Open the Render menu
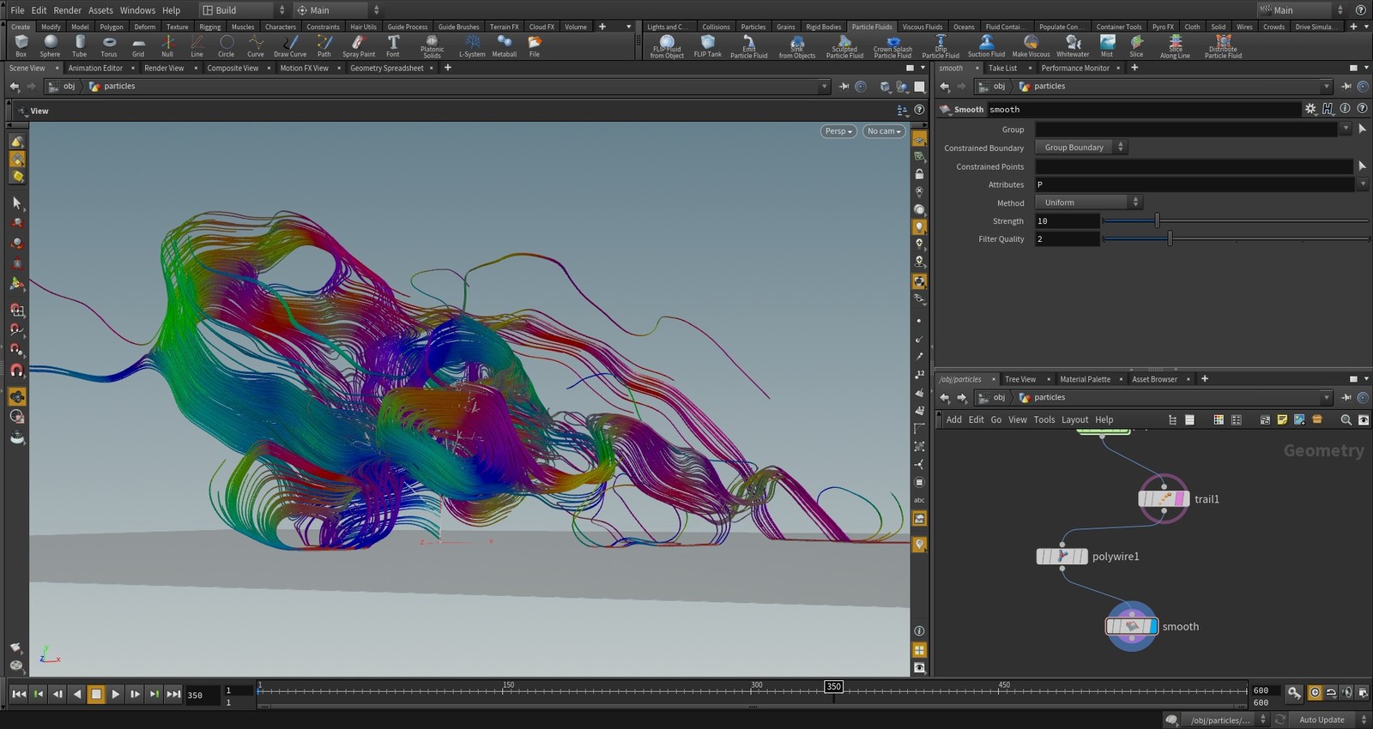1373x729 pixels. click(68, 10)
